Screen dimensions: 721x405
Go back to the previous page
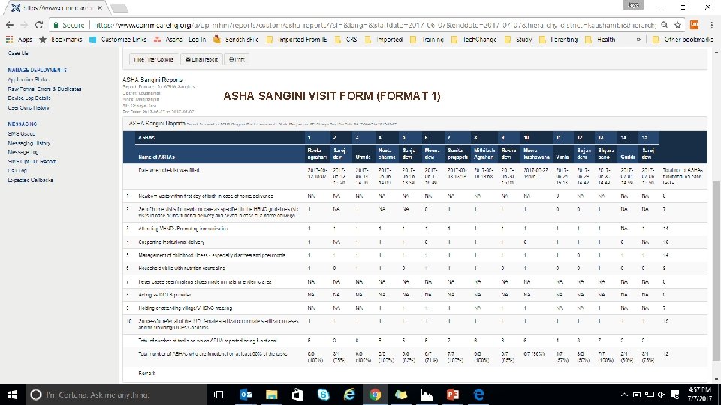(10, 25)
